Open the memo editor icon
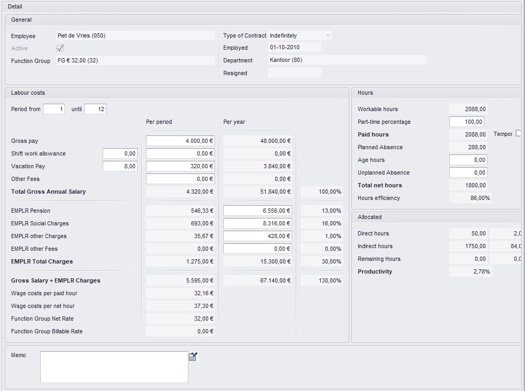Screen dimensions: 525x391 click(x=193, y=357)
